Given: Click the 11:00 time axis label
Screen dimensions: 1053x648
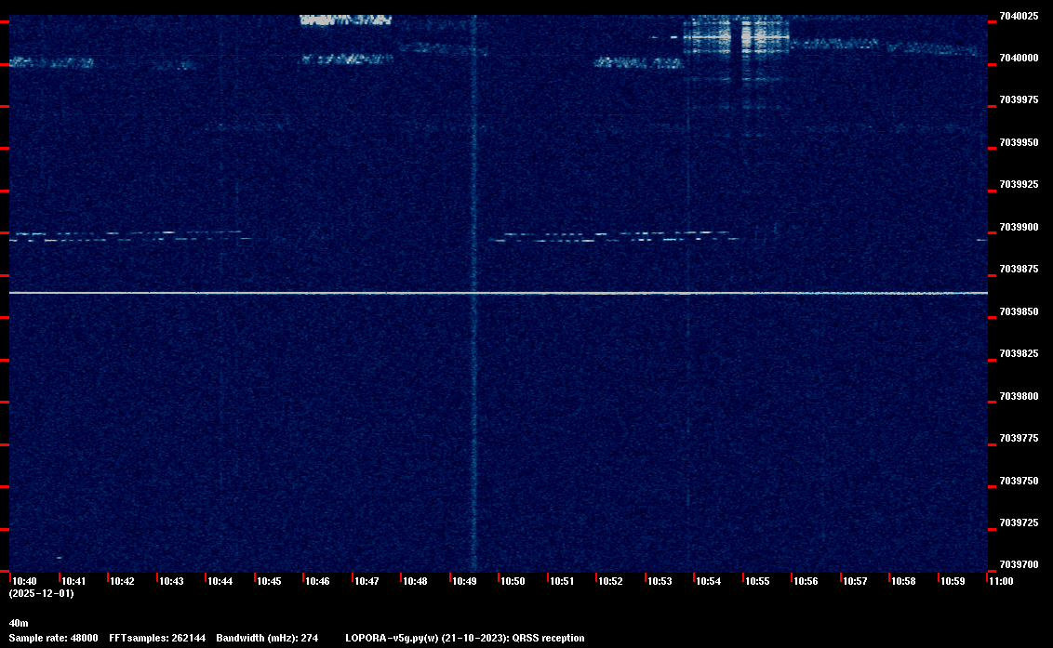Looking at the screenshot, I should click(1001, 581).
